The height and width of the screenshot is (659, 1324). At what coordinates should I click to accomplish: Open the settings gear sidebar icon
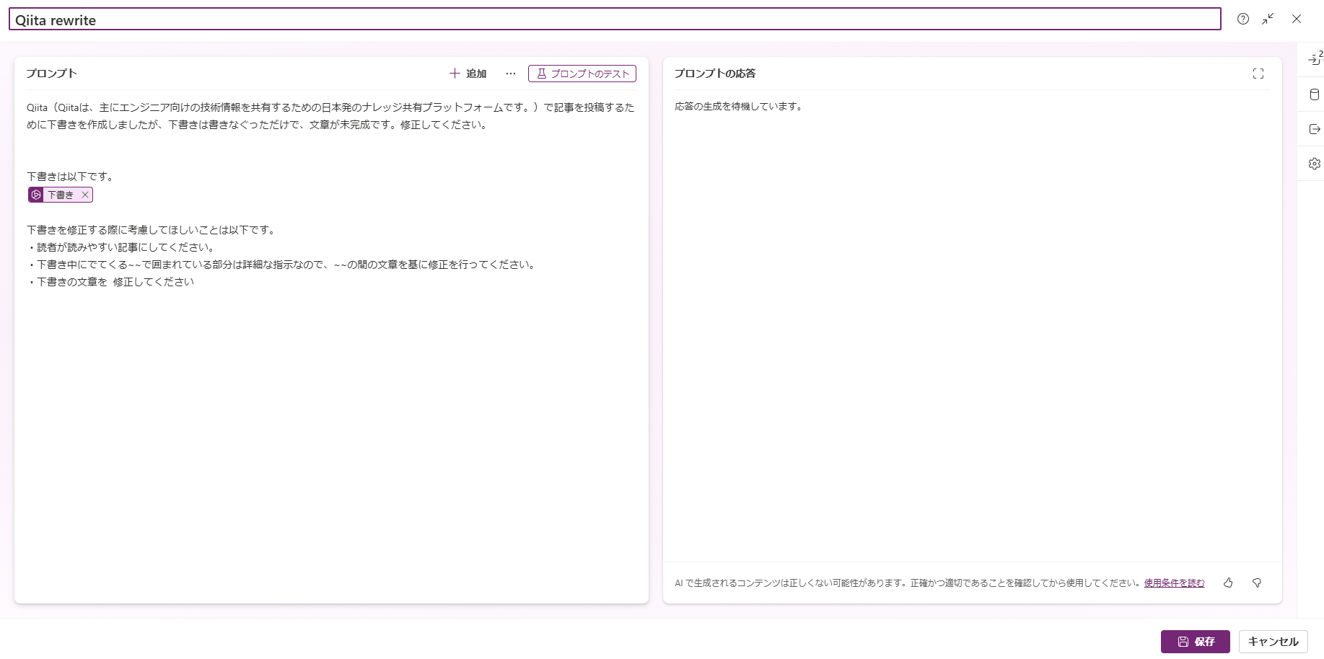1315,164
